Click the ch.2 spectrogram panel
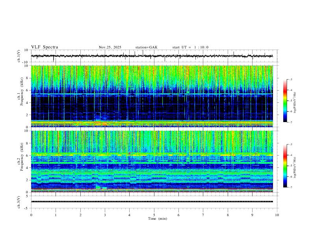 [x=152, y=161]
